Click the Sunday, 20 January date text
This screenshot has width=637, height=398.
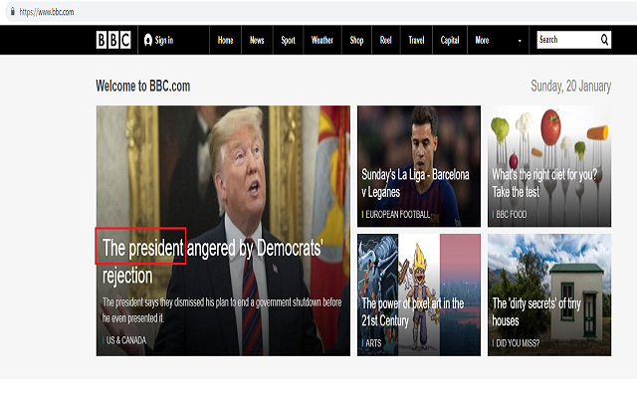click(570, 87)
